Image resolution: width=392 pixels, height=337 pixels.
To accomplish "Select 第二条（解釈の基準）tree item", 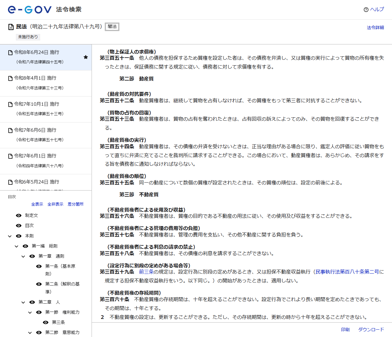I will click(x=62, y=288).
